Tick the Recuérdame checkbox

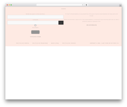pyautogui.click(x=35, y=25)
